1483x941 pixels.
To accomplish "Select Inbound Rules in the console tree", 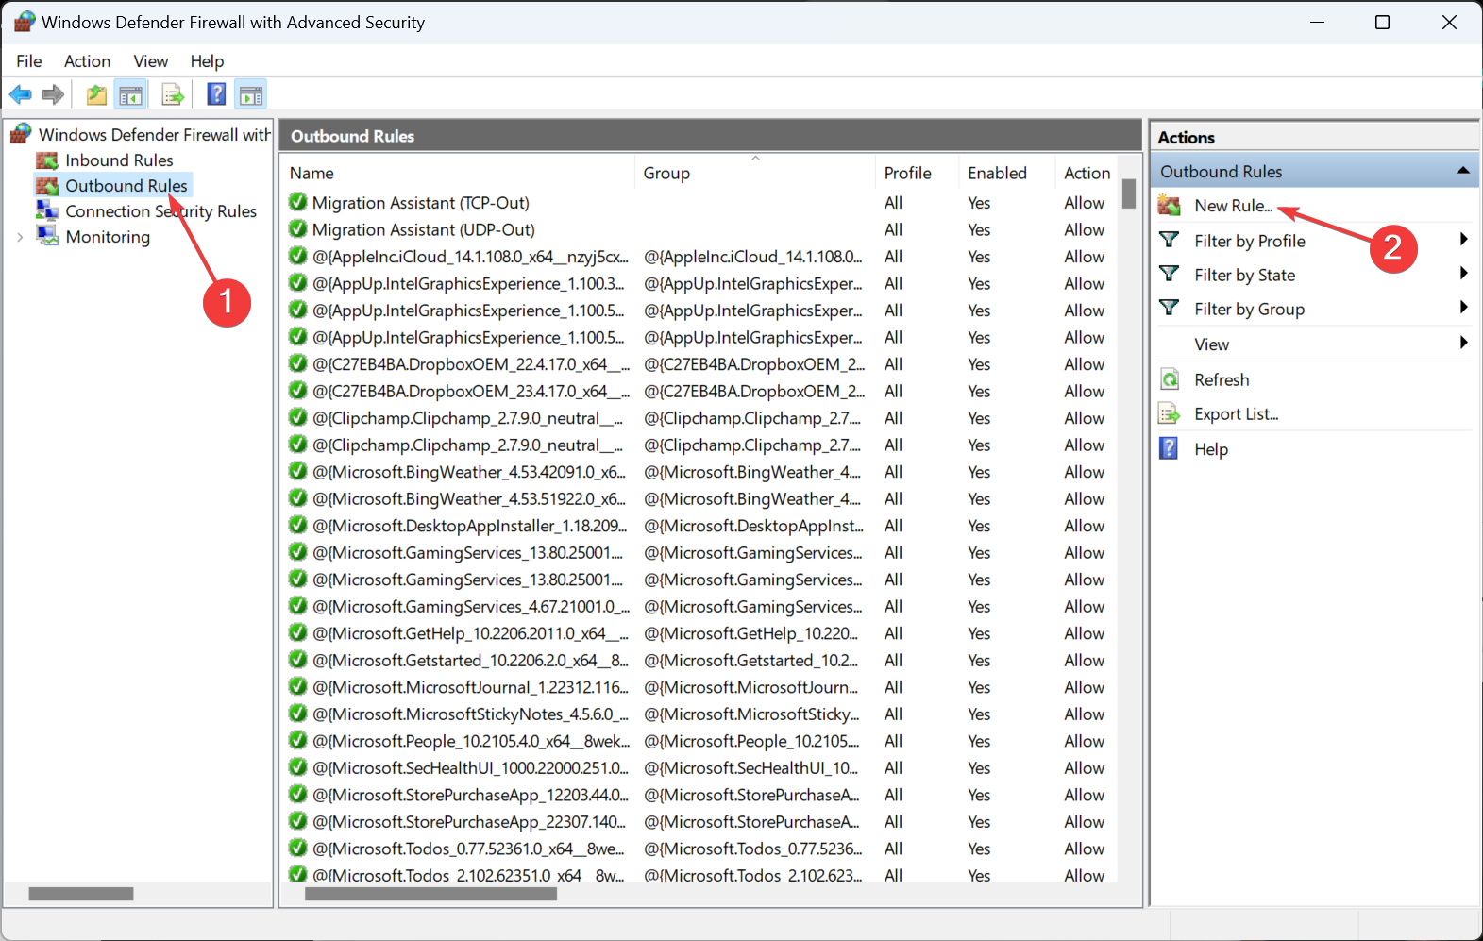I will (119, 160).
